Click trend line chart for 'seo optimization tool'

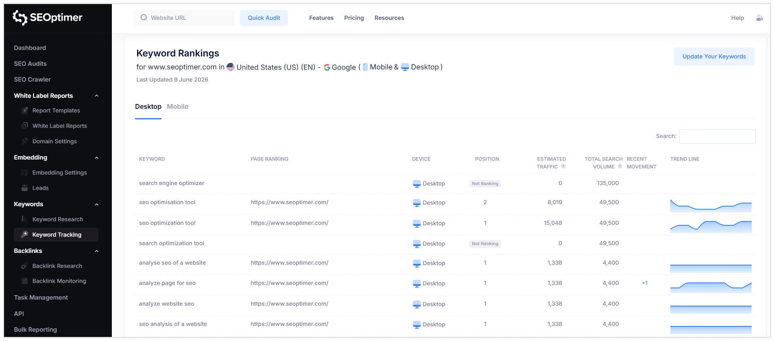(711, 227)
